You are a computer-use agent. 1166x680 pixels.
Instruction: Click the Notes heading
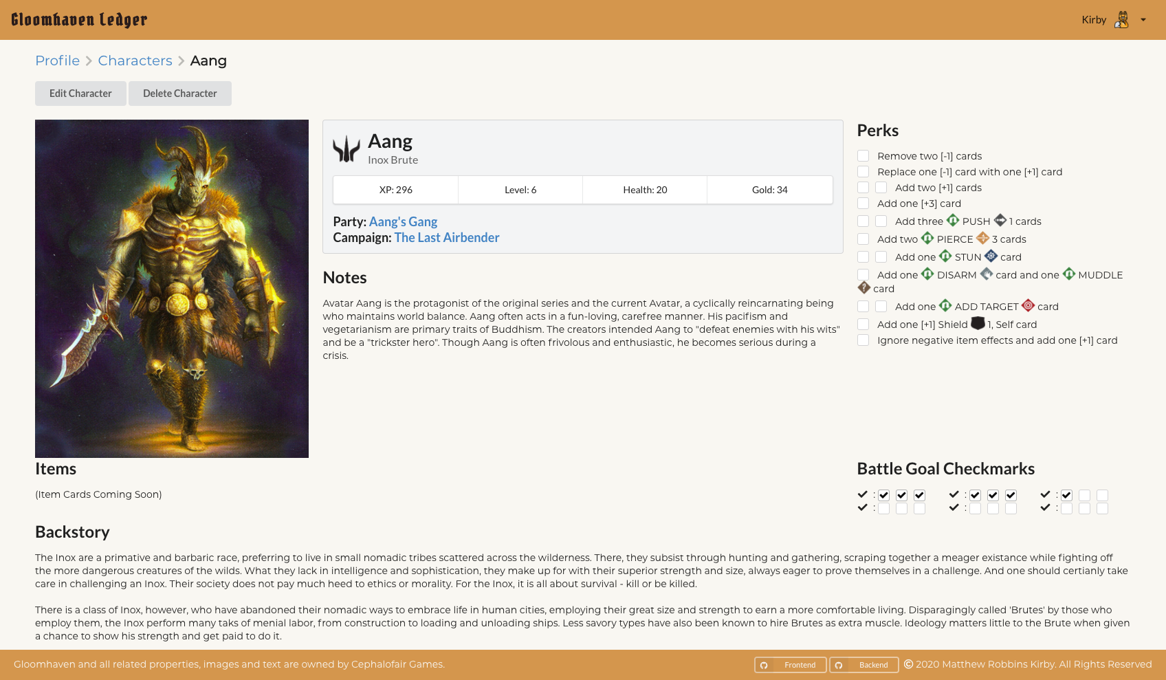pos(344,278)
